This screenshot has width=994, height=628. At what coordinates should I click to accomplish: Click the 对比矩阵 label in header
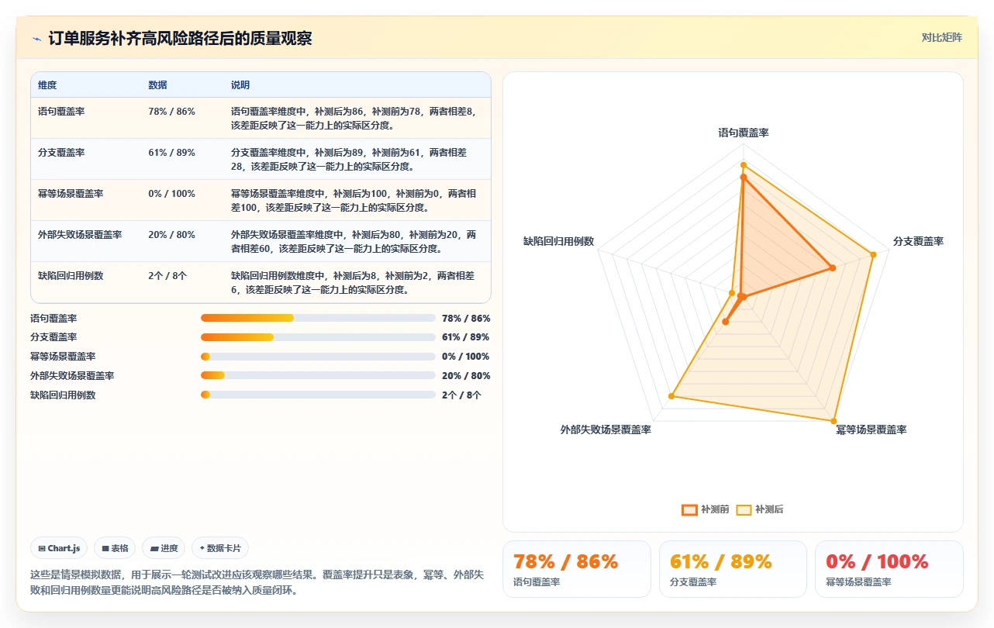[942, 37]
